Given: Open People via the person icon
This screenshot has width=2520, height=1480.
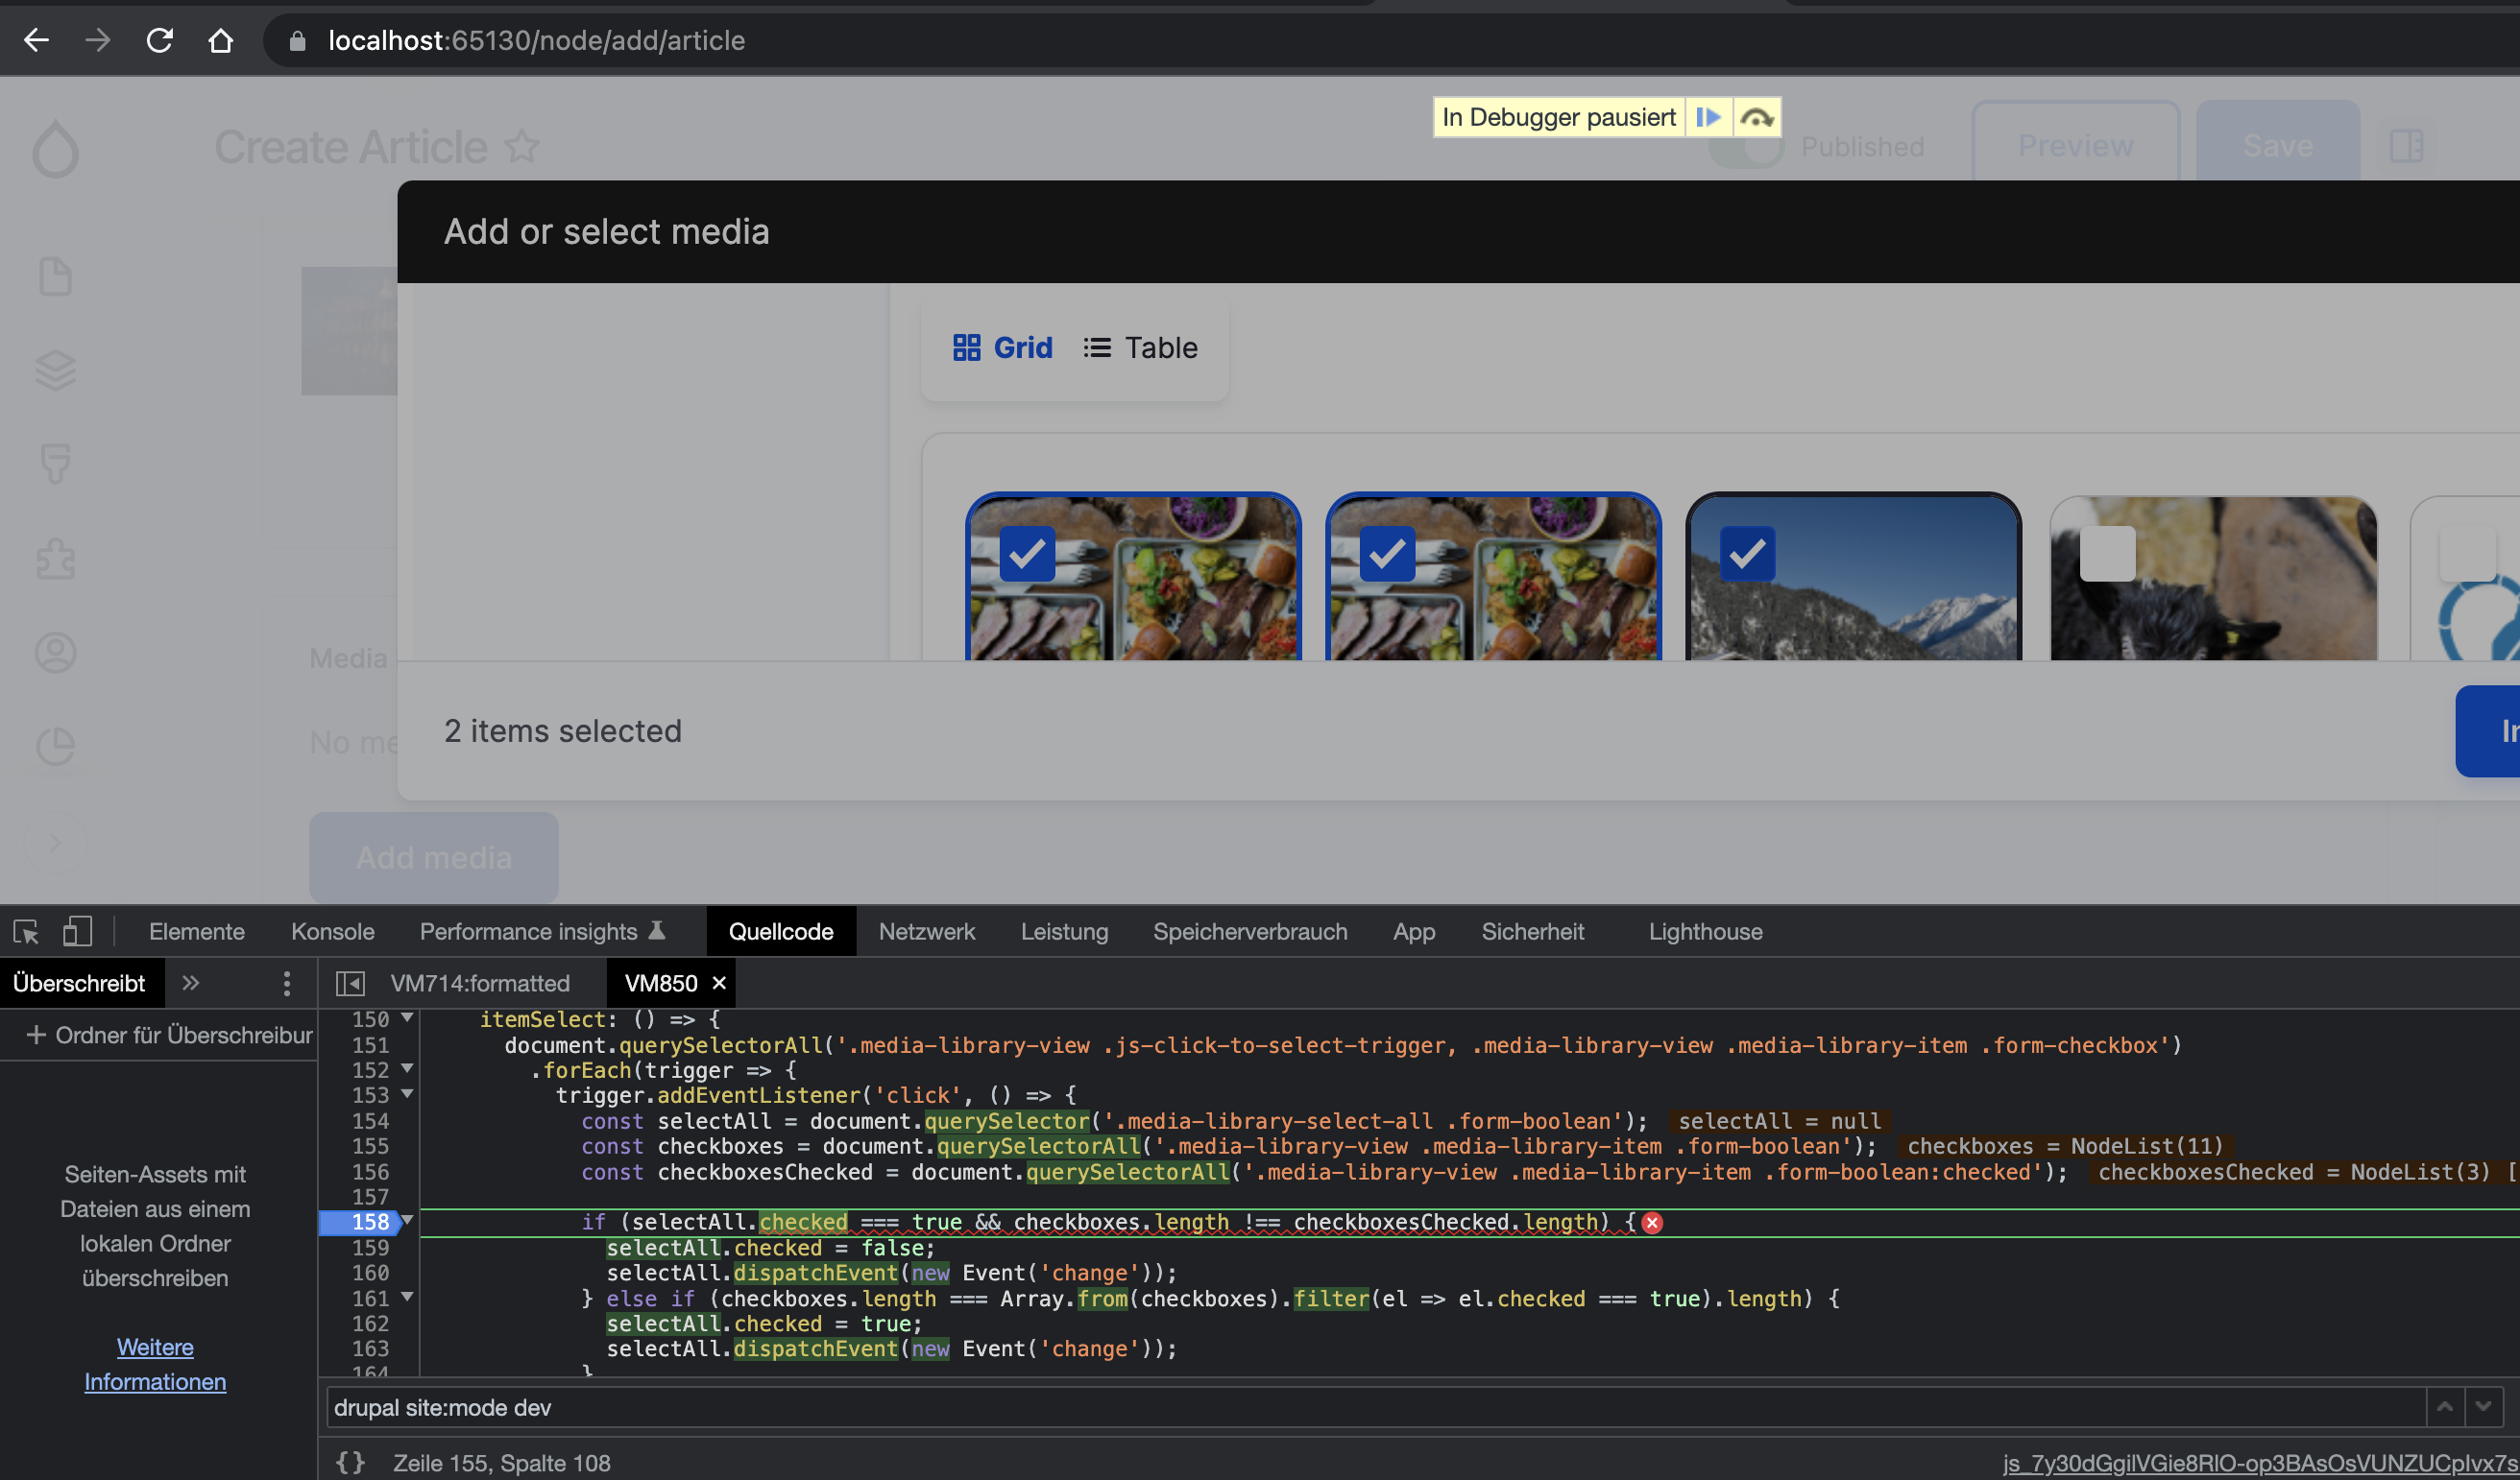Looking at the screenshot, I should [55, 653].
